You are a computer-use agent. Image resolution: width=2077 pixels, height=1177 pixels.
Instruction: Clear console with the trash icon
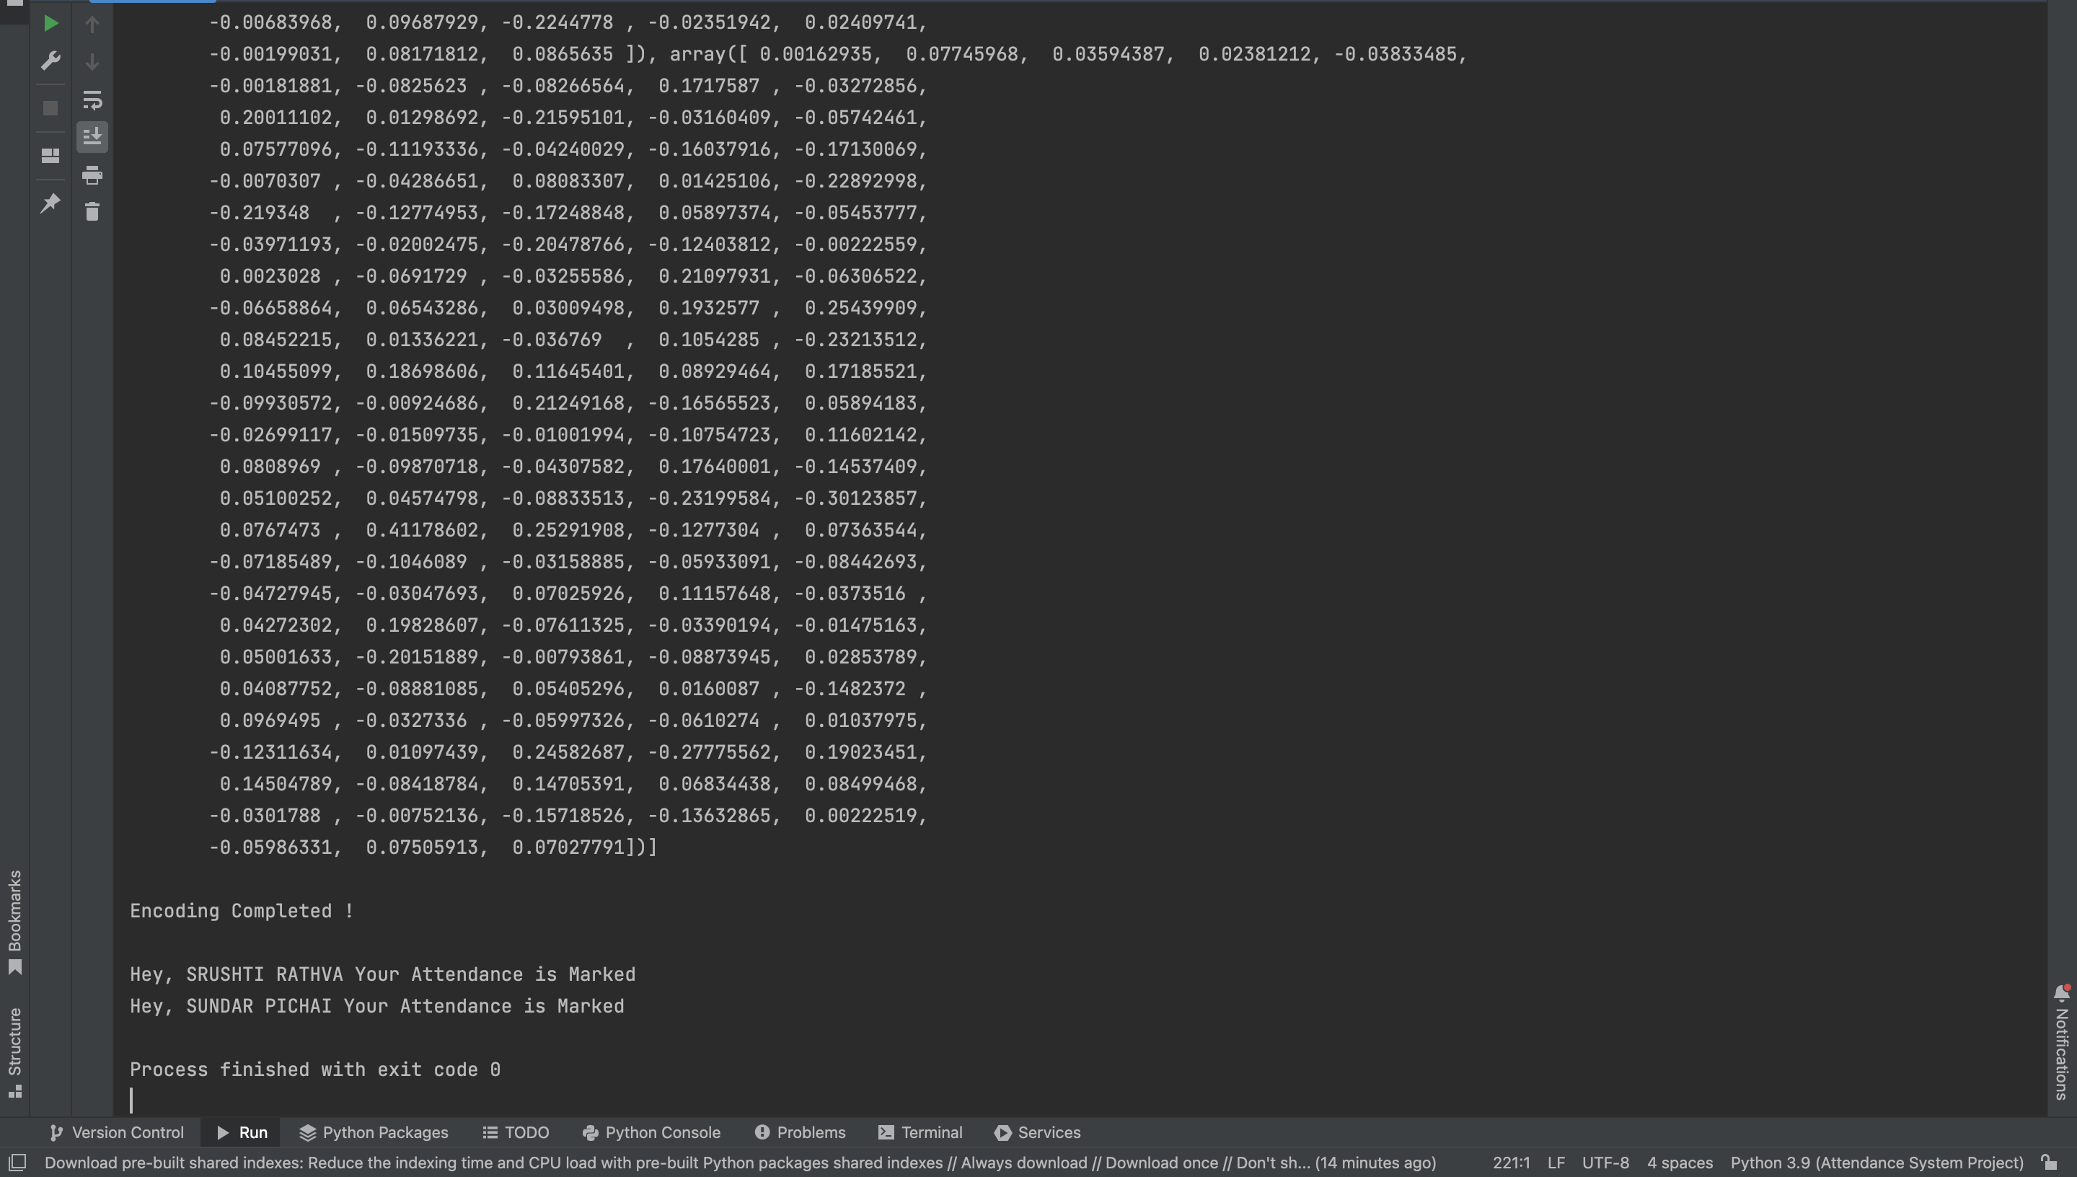pyautogui.click(x=92, y=212)
